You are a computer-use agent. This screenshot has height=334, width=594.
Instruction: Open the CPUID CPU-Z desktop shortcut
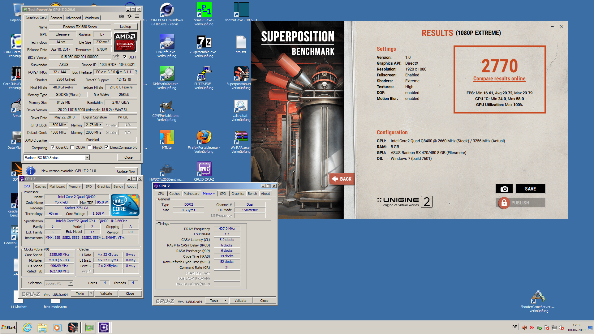(x=204, y=171)
